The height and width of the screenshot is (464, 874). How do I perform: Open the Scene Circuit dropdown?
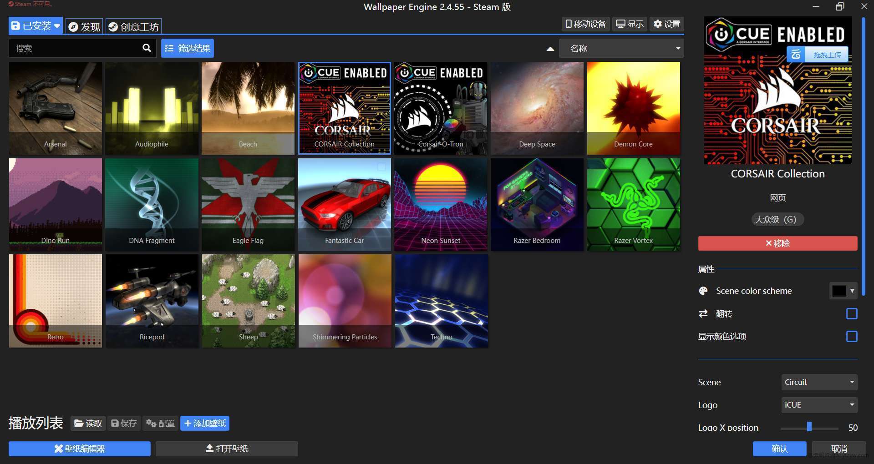[x=819, y=382]
